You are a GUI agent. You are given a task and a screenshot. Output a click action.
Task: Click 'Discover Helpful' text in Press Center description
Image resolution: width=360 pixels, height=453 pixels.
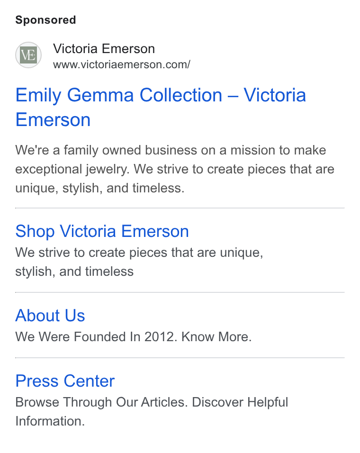[x=240, y=402]
